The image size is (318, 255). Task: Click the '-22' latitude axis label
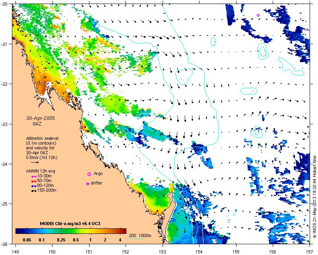point(5,84)
